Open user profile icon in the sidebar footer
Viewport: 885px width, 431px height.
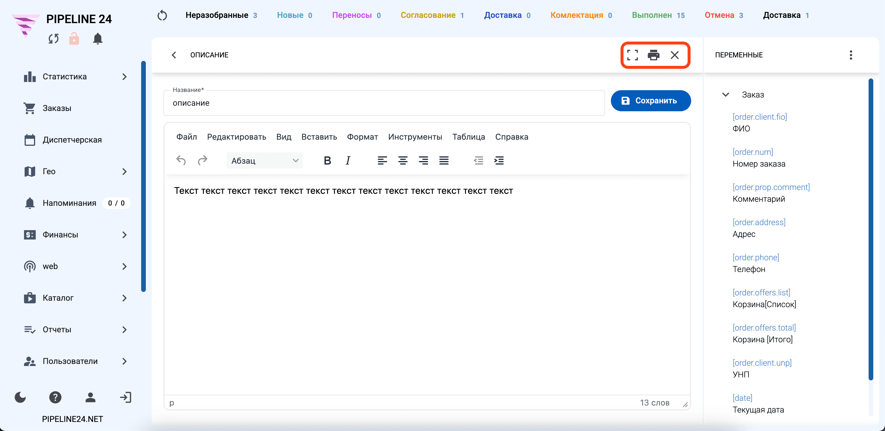pyautogui.click(x=90, y=397)
